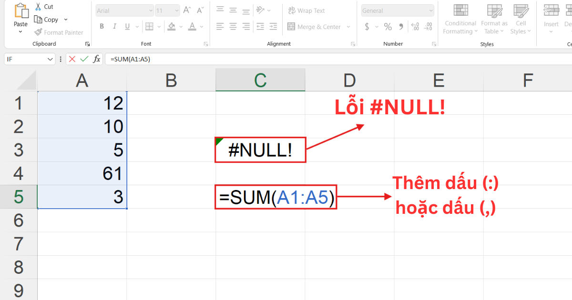Confirm the formula with the green checkmark
This screenshot has height=300, width=572.
point(83,59)
